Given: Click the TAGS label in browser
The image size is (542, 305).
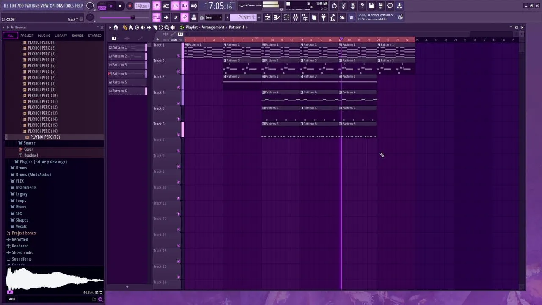Looking at the screenshot, I should tap(11, 299).
